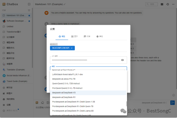Open the Social Media Influencer conversation
Image resolution: width=177 pixels, height=118 pixels.
click(16, 76)
